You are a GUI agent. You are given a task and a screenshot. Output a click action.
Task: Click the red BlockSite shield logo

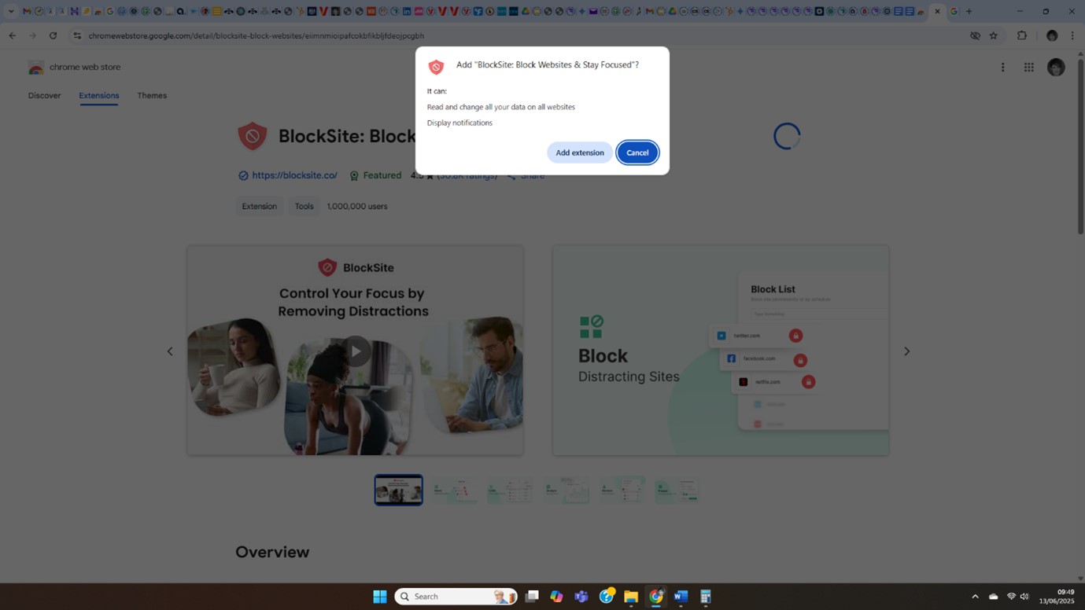tap(252, 135)
